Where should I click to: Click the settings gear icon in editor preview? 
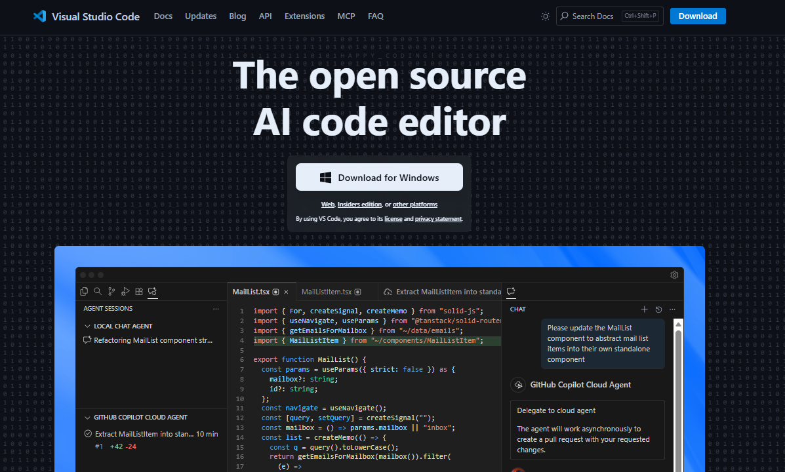tap(674, 275)
